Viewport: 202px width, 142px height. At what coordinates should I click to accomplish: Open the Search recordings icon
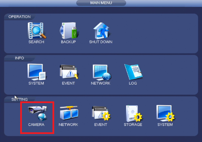[37, 31]
